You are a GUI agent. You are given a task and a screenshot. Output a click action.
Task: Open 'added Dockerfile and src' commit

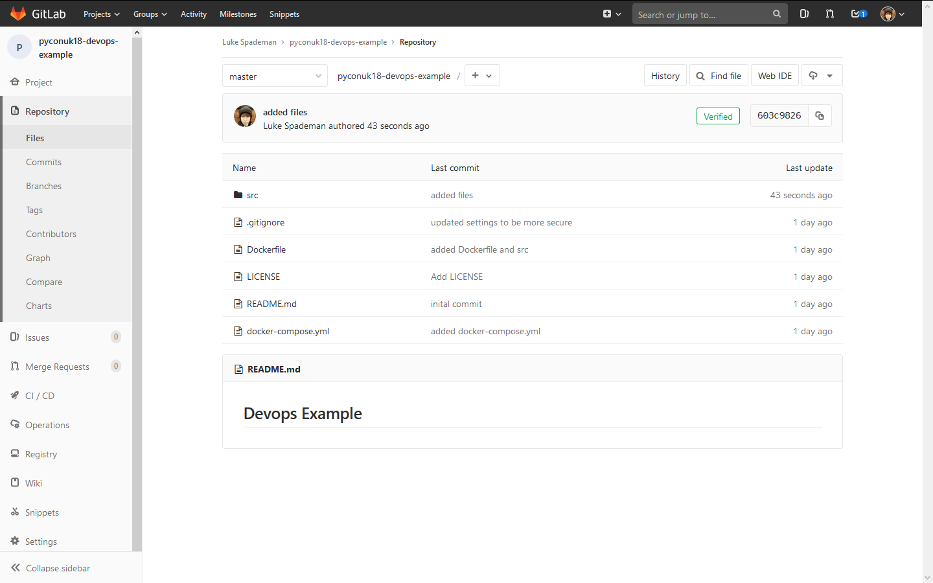point(479,249)
